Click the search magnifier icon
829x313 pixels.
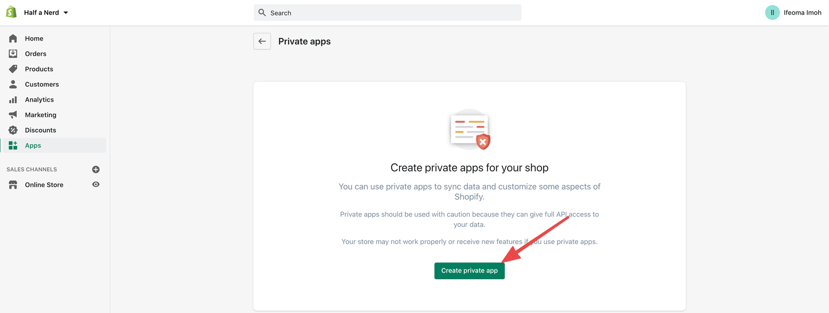point(262,12)
